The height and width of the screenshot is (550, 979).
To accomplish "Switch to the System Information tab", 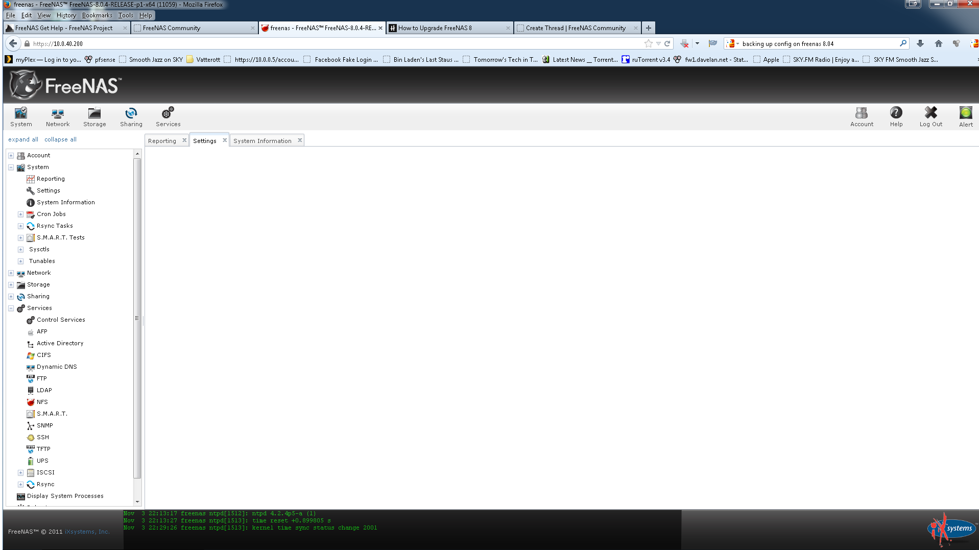I will coord(262,141).
